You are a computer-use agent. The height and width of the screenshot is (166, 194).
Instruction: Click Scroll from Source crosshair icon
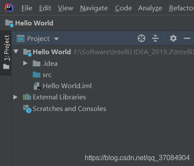pos(142,38)
